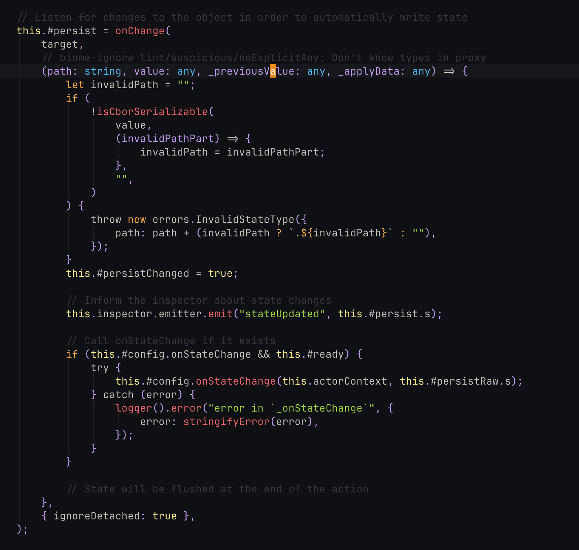The width and height of the screenshot is (579, 550).
Task: Click the '_previousValue' parameter name
Action: point(251,71)
